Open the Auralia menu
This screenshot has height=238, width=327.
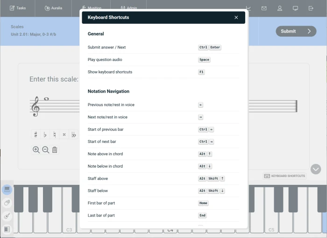point(53,8)
